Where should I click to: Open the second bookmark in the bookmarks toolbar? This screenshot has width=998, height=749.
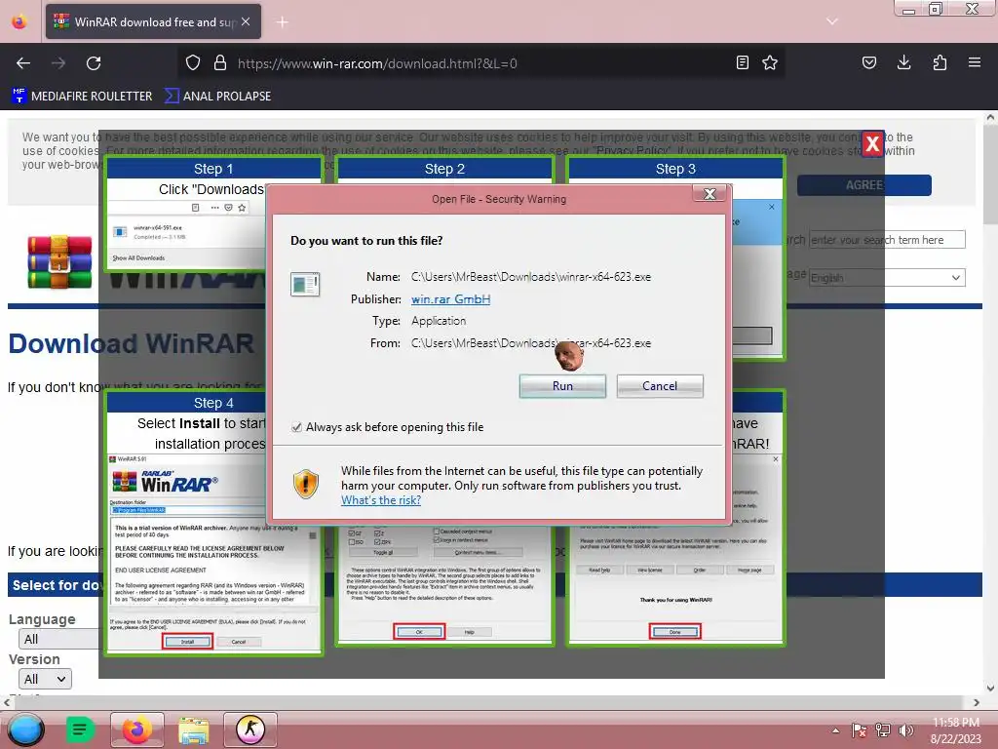[x=217, y=97]
